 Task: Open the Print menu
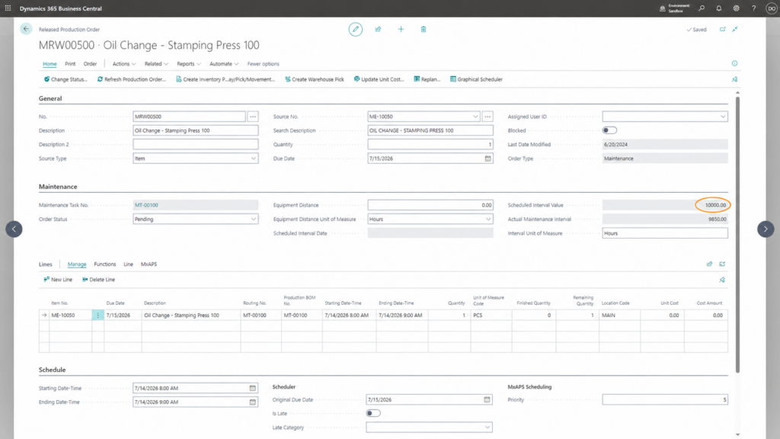[x=70, y=64]
